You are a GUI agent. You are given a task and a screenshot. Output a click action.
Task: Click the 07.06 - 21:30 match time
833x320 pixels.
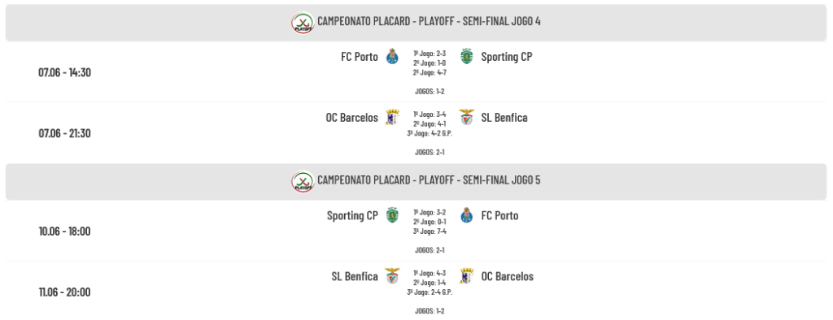[64, 133]
